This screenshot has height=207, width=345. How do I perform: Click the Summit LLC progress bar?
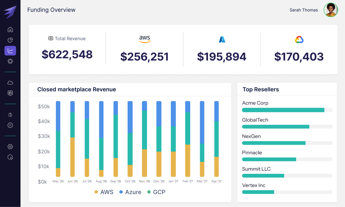coord(287,176)
